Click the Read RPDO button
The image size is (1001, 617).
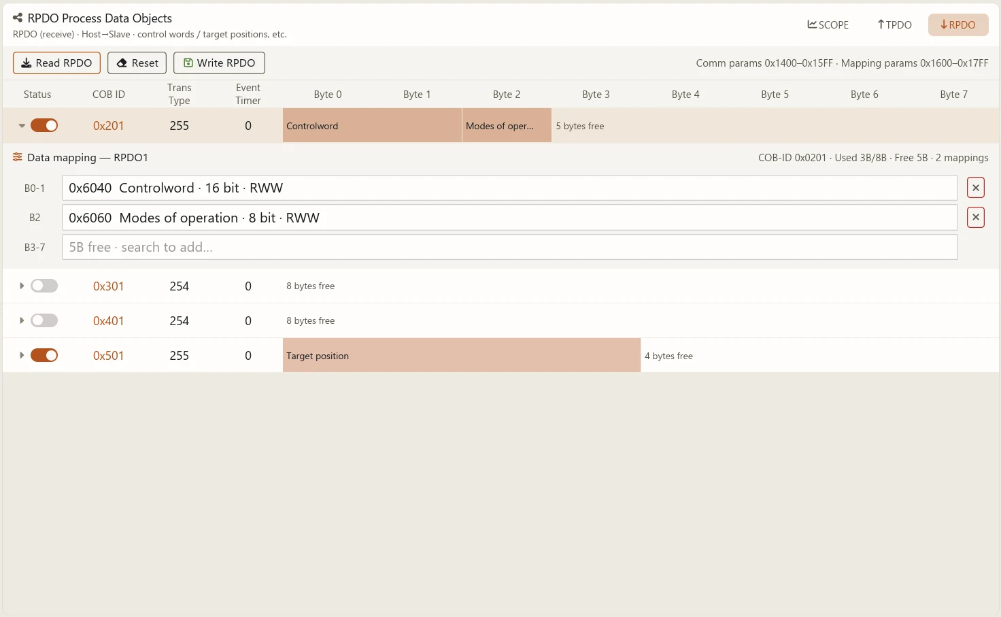(56, 63)
